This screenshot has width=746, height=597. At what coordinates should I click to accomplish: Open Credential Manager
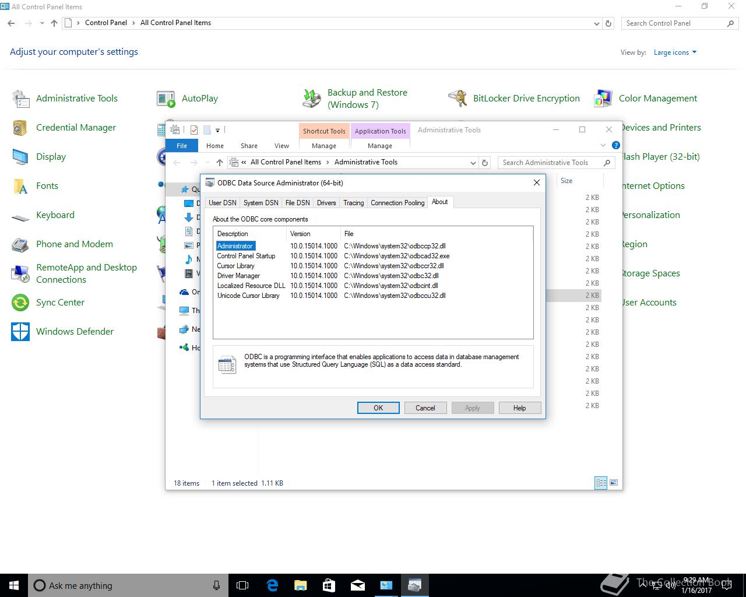pos(76,128)
